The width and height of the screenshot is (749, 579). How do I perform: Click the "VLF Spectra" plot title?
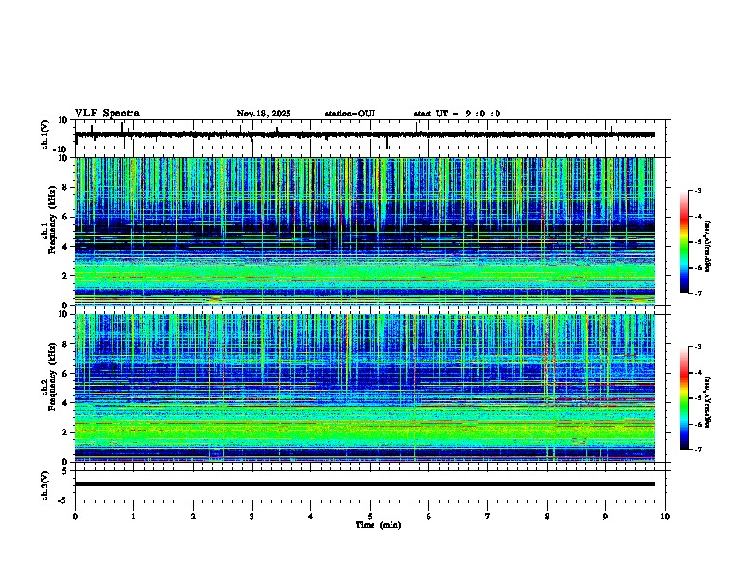click(107, 113)
